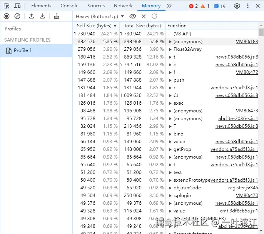Select the Memory tab
This screenshot has height=234, width=264.
point(151,6)
